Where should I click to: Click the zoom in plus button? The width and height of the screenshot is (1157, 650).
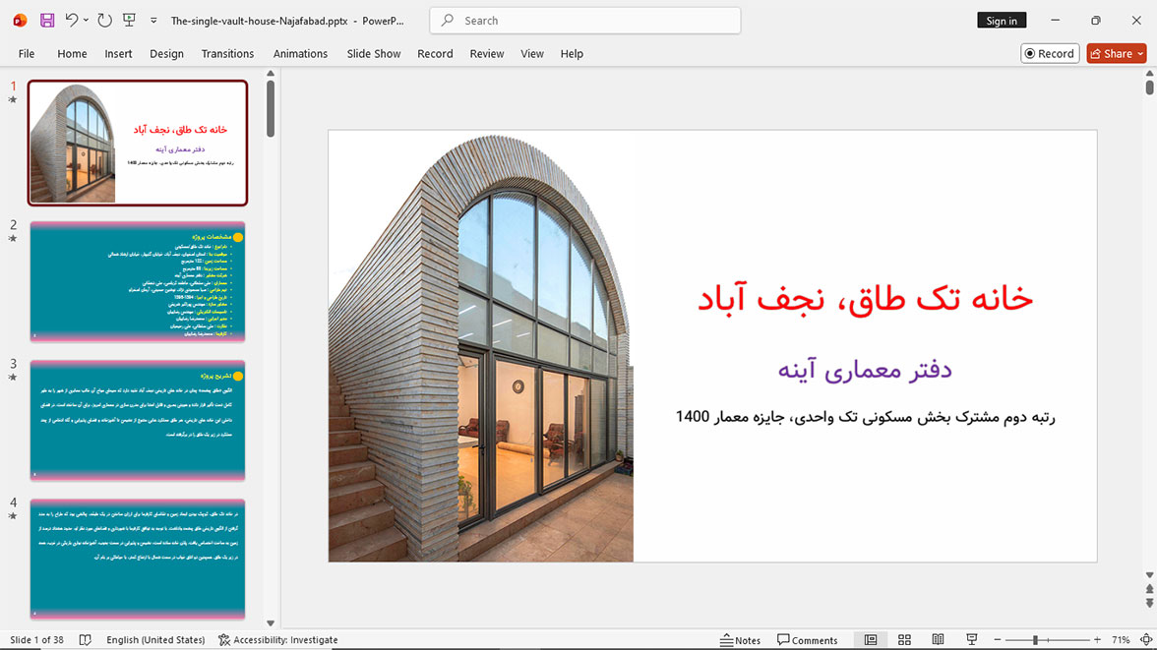(x=1097, y=639)
